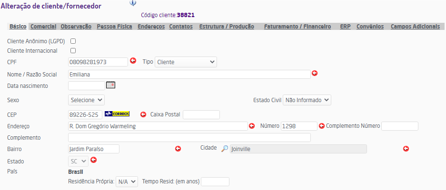Check the Cliente Internacional checkbox

click(73, 50)
